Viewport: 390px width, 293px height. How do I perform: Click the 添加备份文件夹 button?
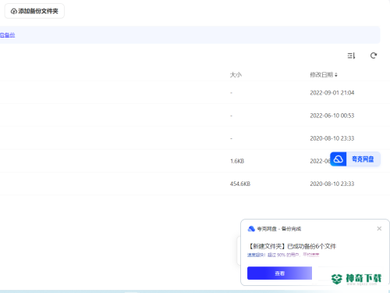(34, 11)
